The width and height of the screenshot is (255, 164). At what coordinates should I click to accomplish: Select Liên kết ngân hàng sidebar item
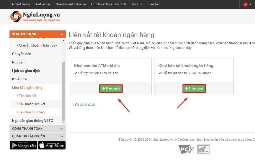click(x=27, y=88)
